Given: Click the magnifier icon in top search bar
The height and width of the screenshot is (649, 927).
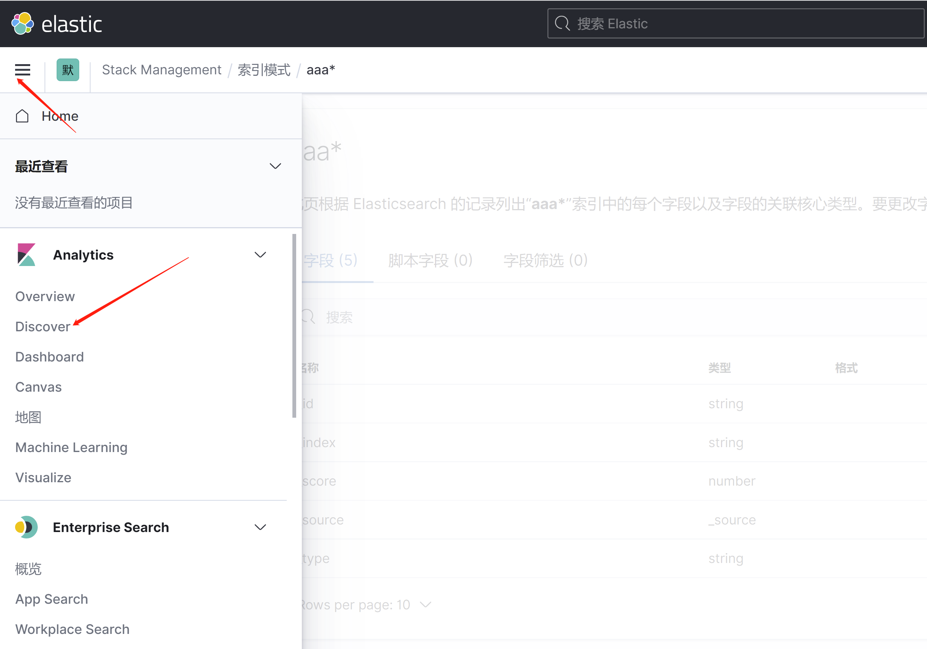Looking at the screenshot, I should coord(563,23).
